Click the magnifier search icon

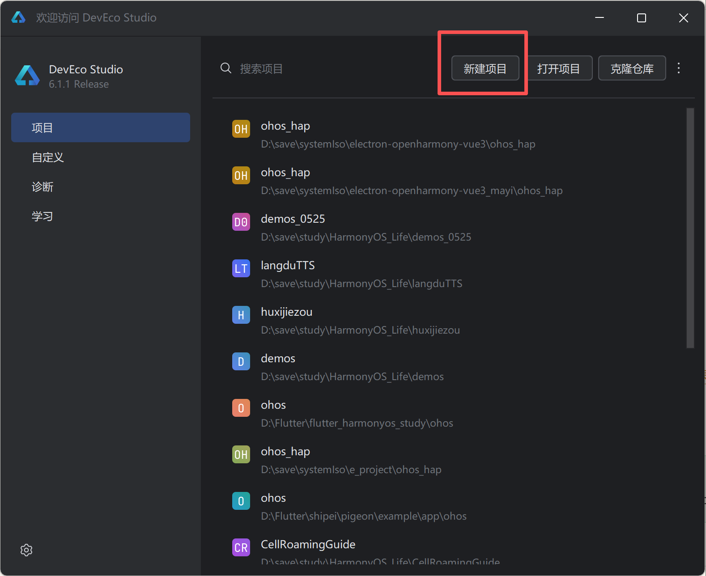point(226,68)
